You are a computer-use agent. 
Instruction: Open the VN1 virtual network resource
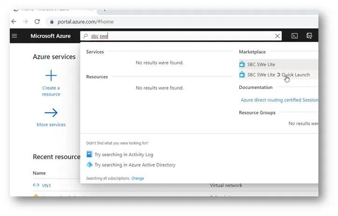click(x=46, y=185)
